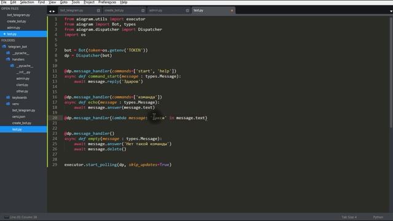Open the Help menu
Screen dimensions: 393x221
[x=123, y=2]
